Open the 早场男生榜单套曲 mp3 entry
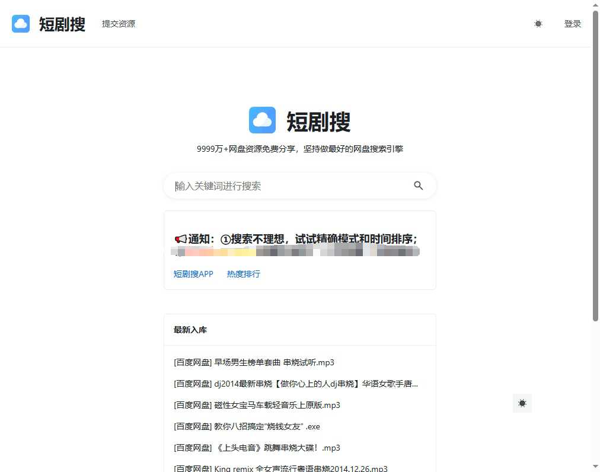600x472 pixels. click(x=253, y=362)
